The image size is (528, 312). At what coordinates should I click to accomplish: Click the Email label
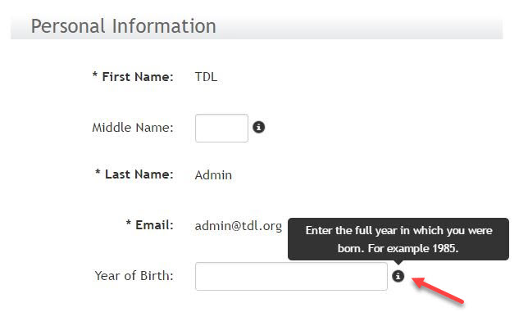coord(154,225)
